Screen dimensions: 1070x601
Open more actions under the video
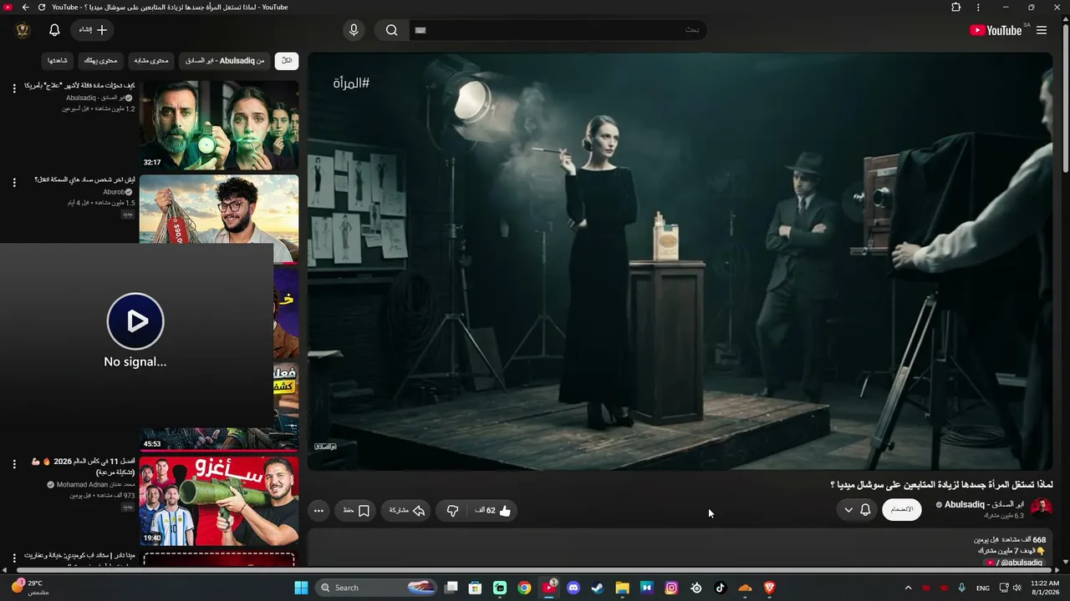[x=318, y=511]
